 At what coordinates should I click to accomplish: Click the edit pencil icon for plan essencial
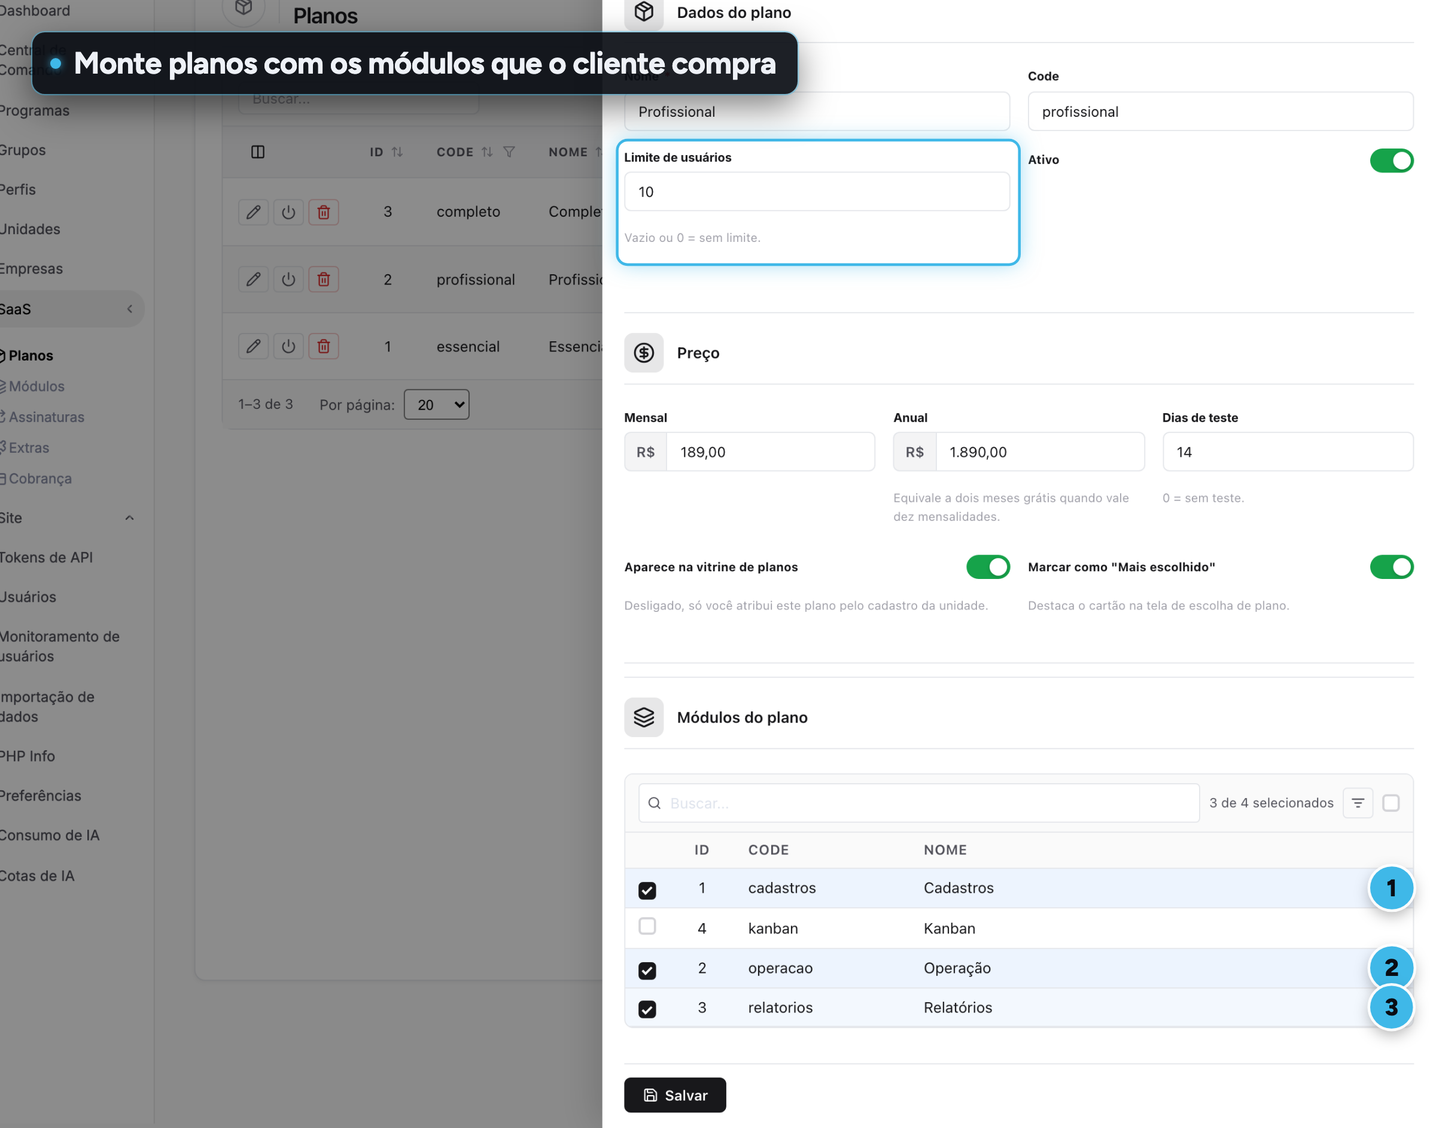point(252,346)
